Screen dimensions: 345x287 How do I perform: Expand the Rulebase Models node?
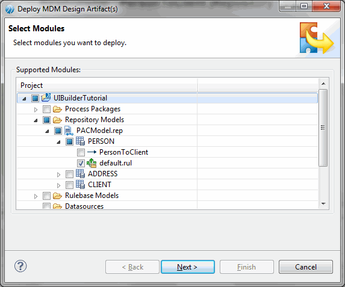coord(36,196)
